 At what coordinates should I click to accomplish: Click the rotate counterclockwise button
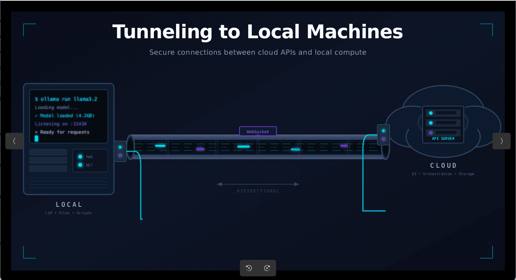pos(249,268)
